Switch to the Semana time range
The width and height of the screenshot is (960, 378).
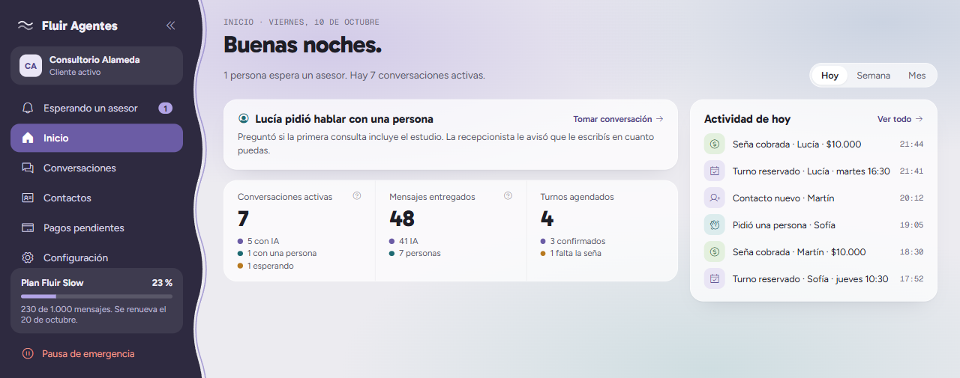874,76
